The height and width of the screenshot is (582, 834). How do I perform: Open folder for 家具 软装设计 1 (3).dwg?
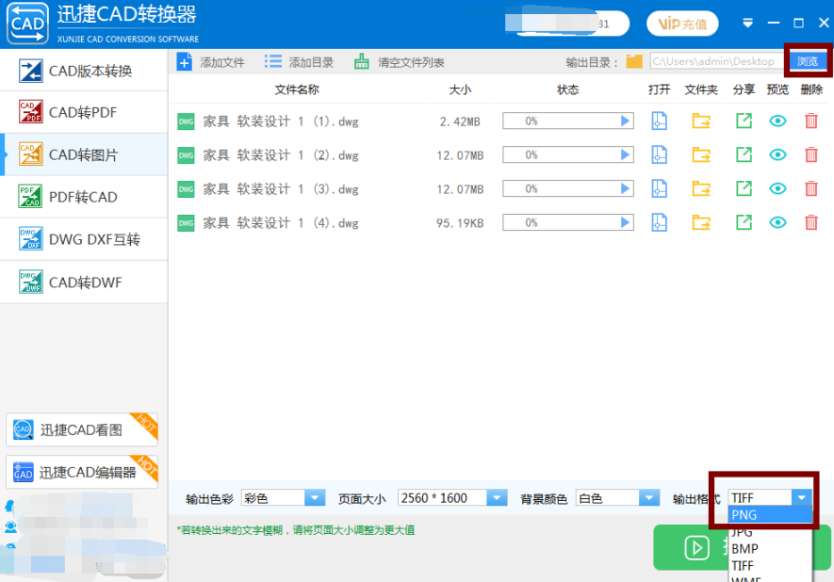[x=701, y=188]
